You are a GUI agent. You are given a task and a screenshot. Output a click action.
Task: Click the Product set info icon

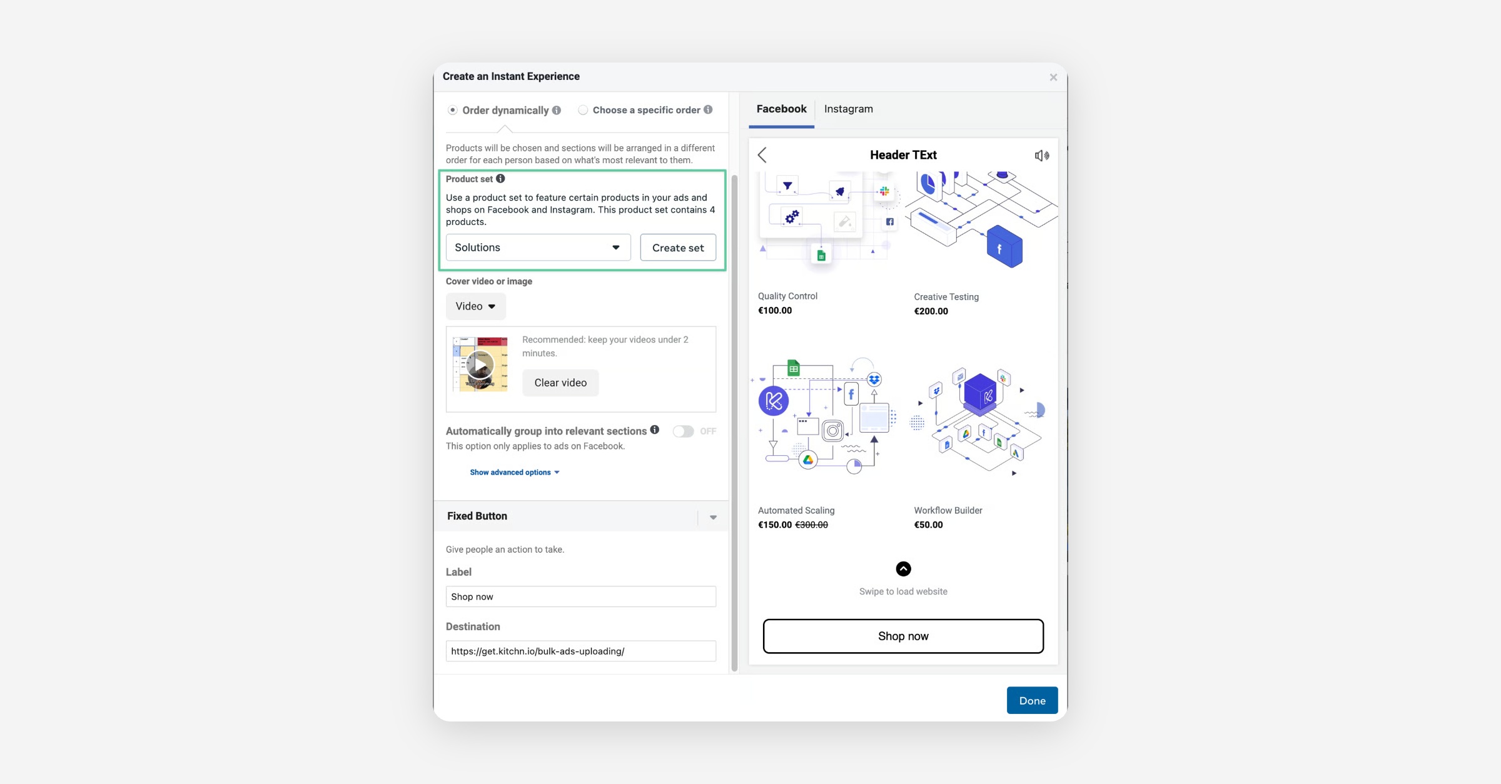point(500,179)
